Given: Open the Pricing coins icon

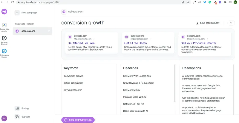Looking at the screenshot, I should point(17,109).
